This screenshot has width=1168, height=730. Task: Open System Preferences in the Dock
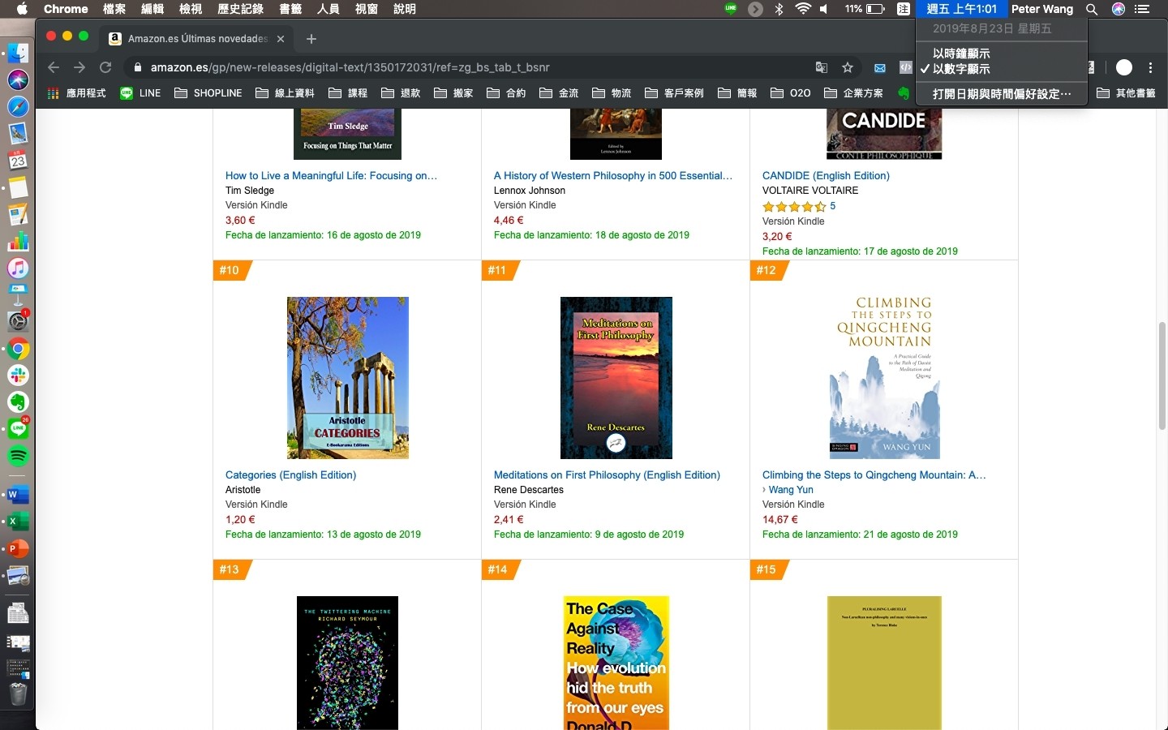18,321
